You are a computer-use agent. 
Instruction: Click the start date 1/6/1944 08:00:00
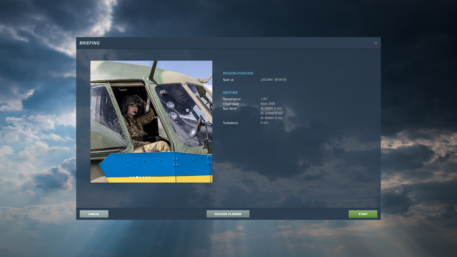click(x=273, y=80)
